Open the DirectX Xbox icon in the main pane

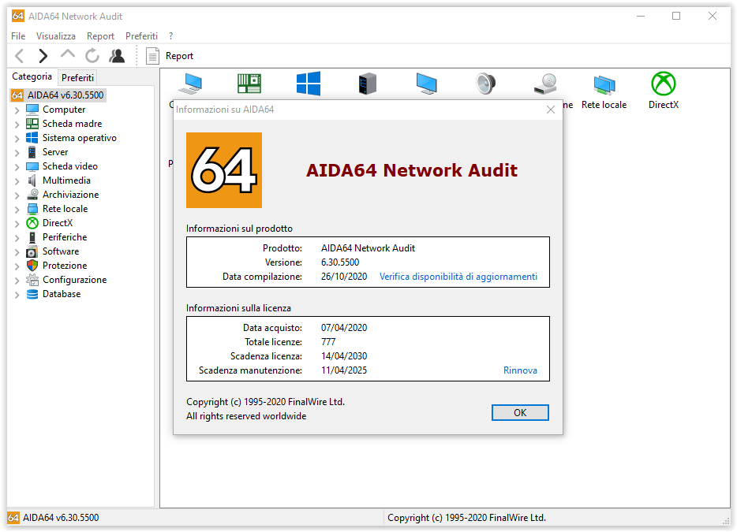click(x=663, y=84)
